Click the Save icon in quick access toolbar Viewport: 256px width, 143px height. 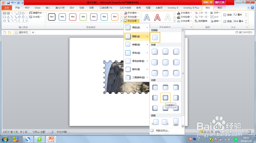coord(8,3)
